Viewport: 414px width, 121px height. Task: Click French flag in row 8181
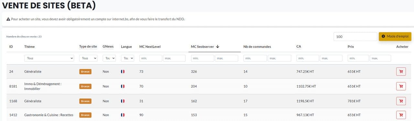[x=123, y=86]
